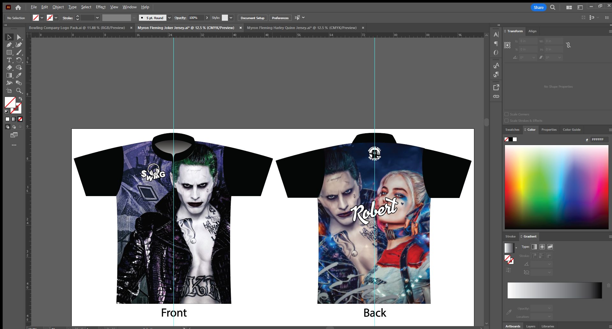This screenshot has height=329, width=612.
Task: Set Radial Gradient type
Action: point(542,247)
